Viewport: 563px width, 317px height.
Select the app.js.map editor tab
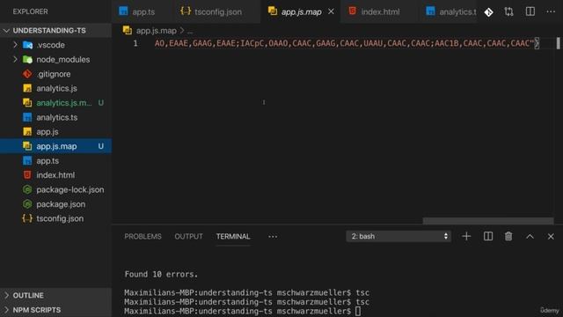click(301, 11)
